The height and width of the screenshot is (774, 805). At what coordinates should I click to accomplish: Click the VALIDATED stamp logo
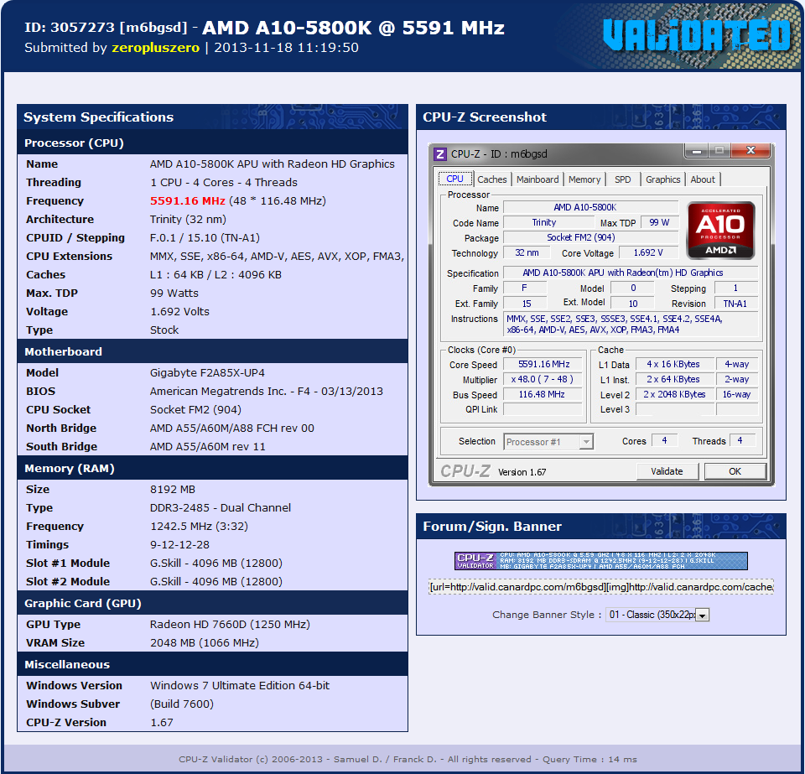697,35
